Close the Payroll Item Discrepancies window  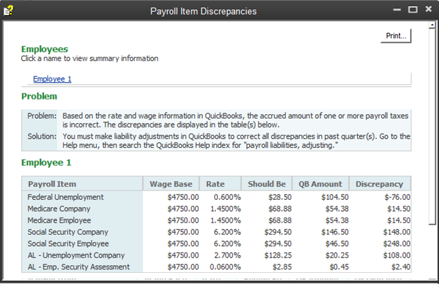click(428, 9)
